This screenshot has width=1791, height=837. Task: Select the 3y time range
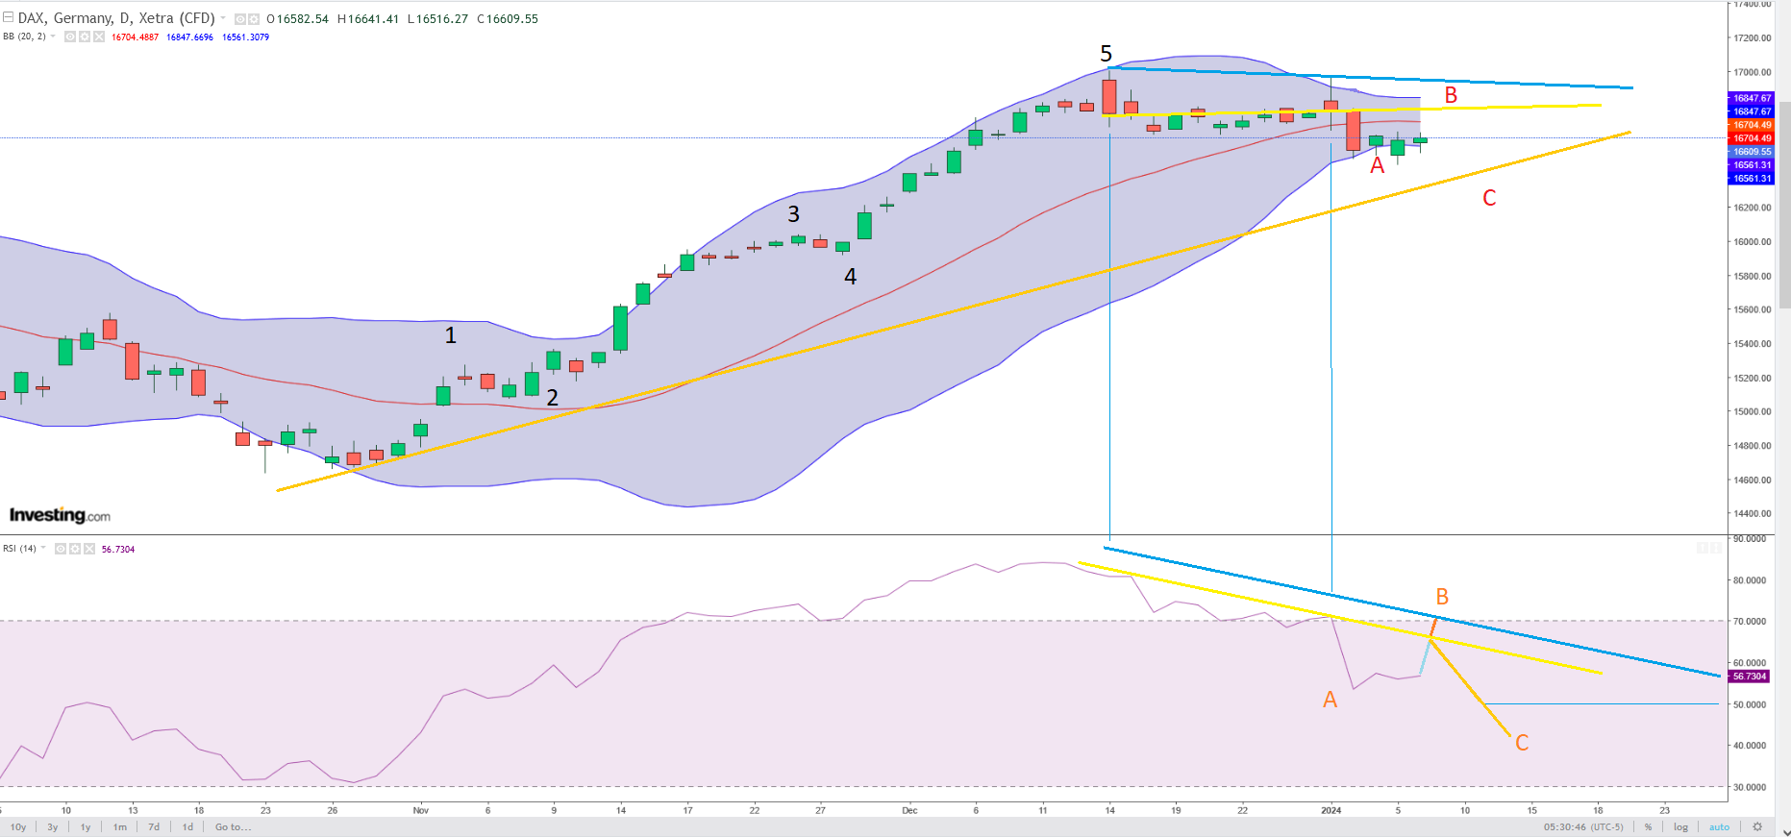(x=53, y=826)
